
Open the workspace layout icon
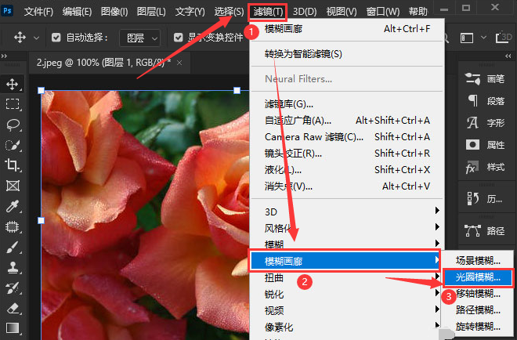point(467,38)
